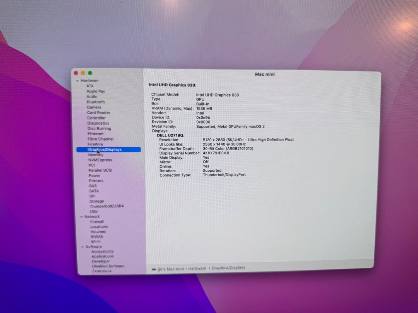Open Wi-Fi under Network

point(96,241)
